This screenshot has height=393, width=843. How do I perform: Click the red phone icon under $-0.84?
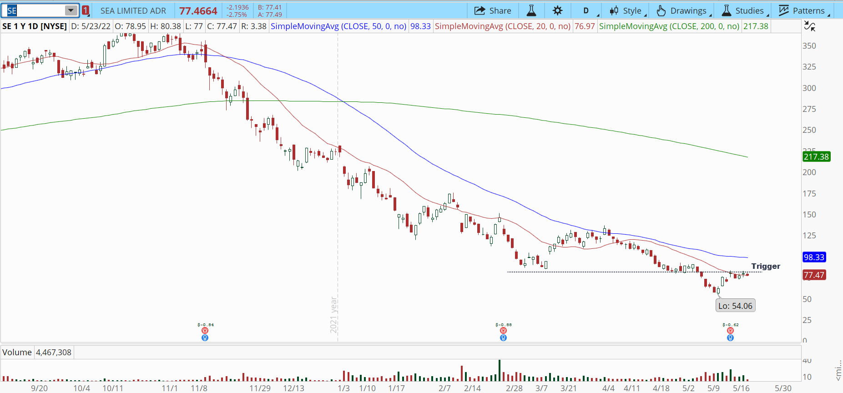205,331
